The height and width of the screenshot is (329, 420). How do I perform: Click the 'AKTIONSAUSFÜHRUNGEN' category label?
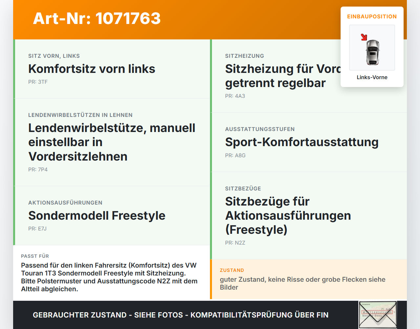(x=65, y=203)
